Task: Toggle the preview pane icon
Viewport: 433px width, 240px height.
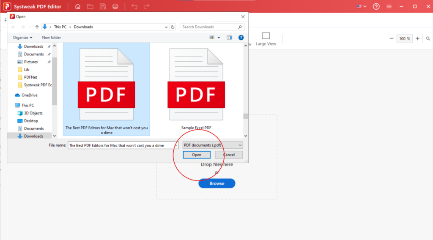Action: (x=230, y=38)
